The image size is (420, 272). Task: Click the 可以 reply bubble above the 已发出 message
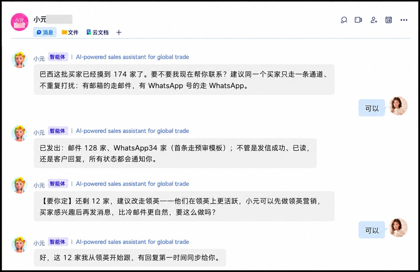372,108
